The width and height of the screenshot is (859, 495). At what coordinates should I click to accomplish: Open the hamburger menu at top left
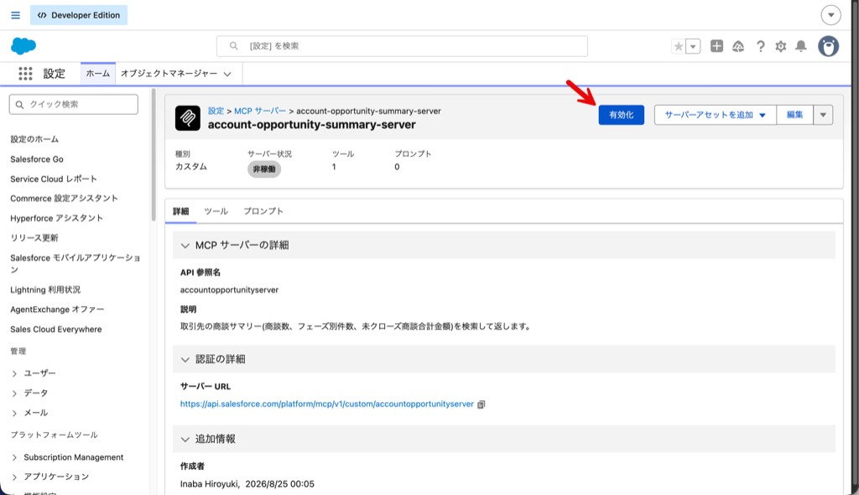click(x=15, y=15)
